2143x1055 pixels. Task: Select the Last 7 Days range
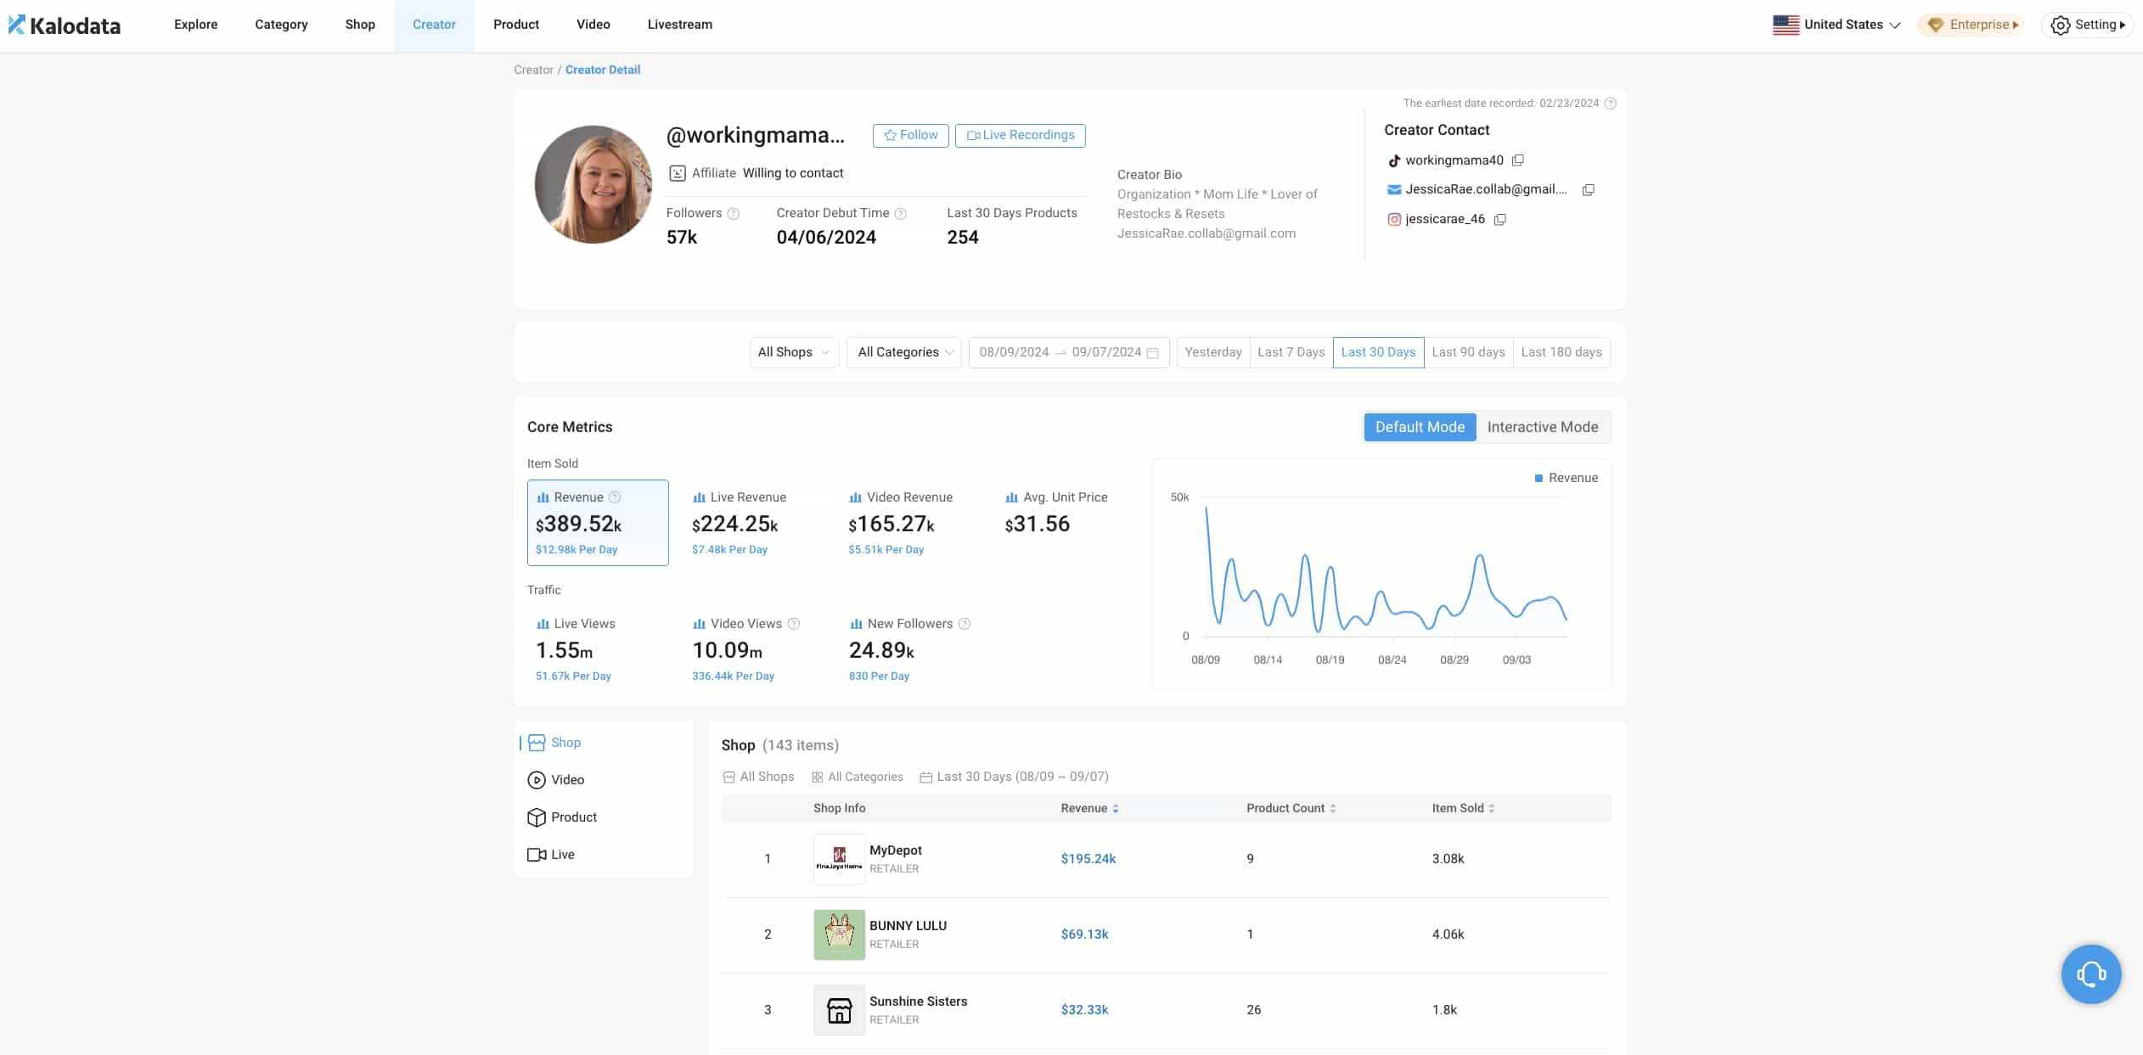pos(1291,352)
